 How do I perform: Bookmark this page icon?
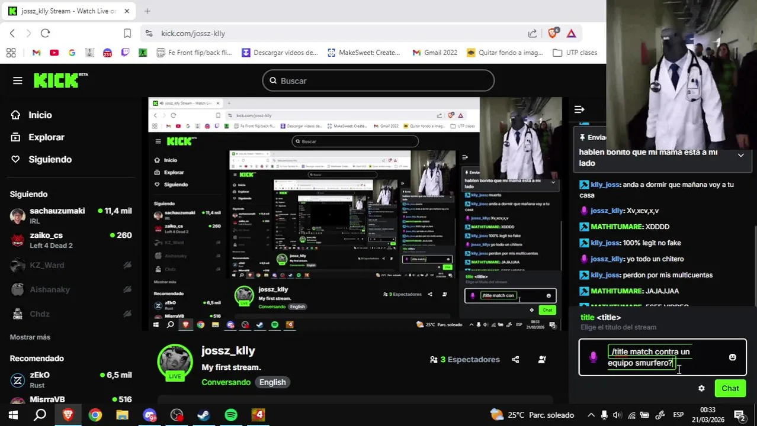coord(127,33)
